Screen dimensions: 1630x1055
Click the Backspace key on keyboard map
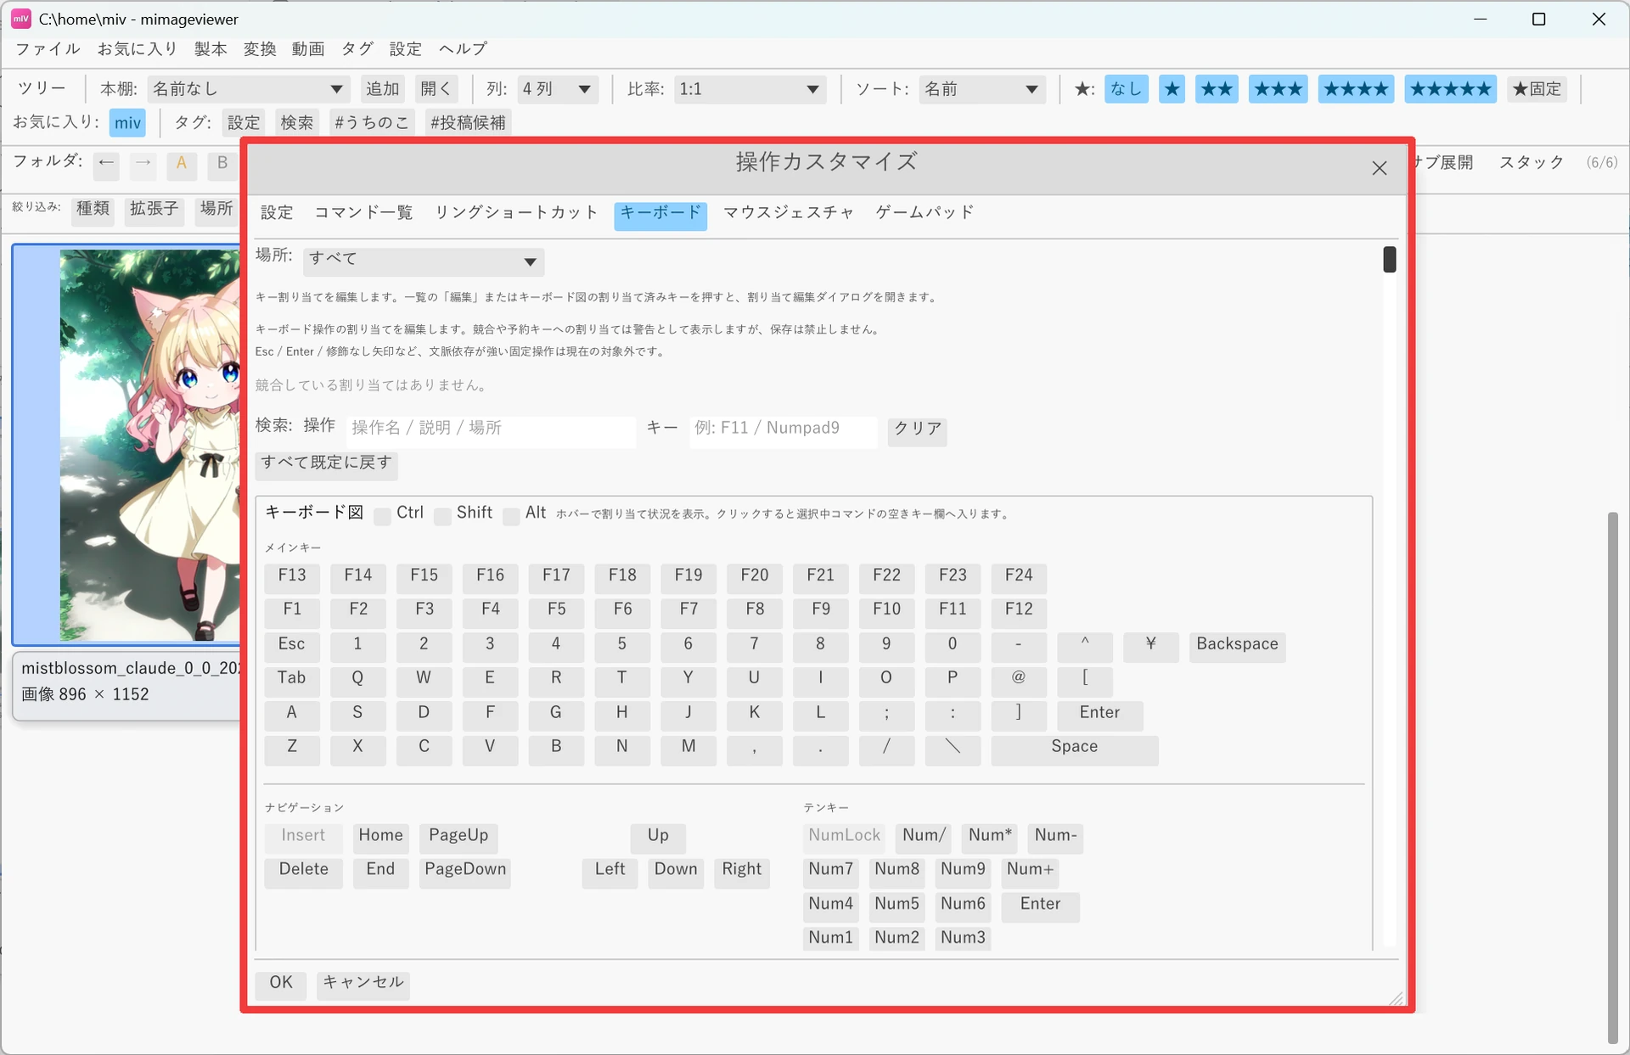pyautogui.click(x=1237, y=645)
